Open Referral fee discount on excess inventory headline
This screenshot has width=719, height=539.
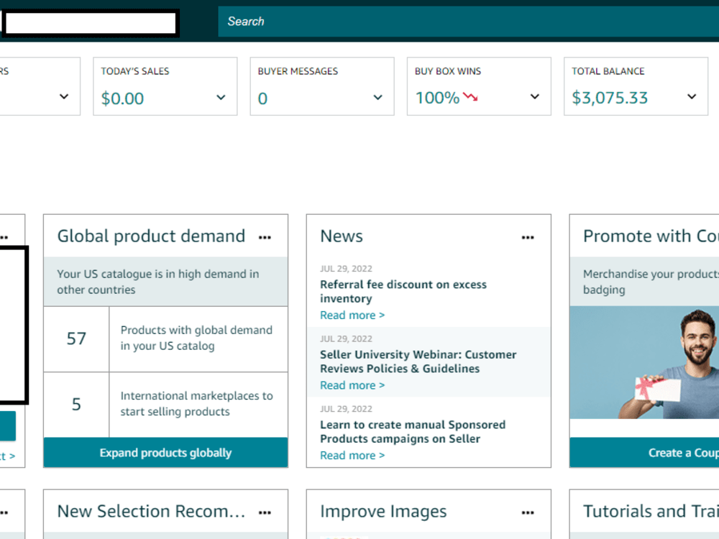pyautogui.click(x=403, y=292)
